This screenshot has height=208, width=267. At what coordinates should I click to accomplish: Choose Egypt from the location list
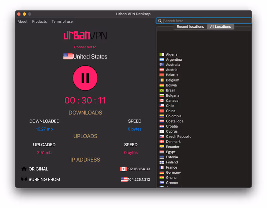pyautogui.click(x=171, y=152)
